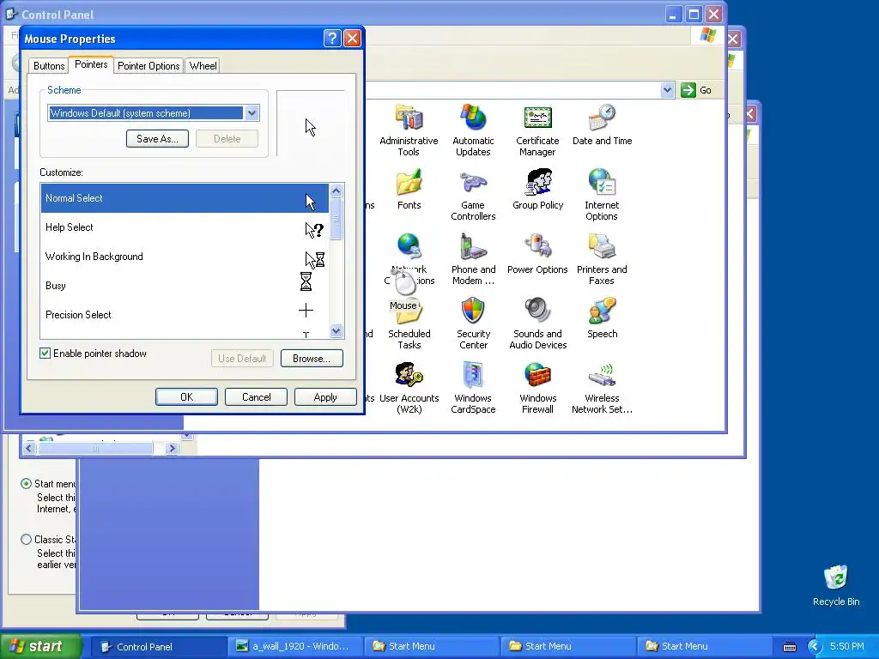Open the Control Panel address bar dropdown arrow

pos(667,89)
